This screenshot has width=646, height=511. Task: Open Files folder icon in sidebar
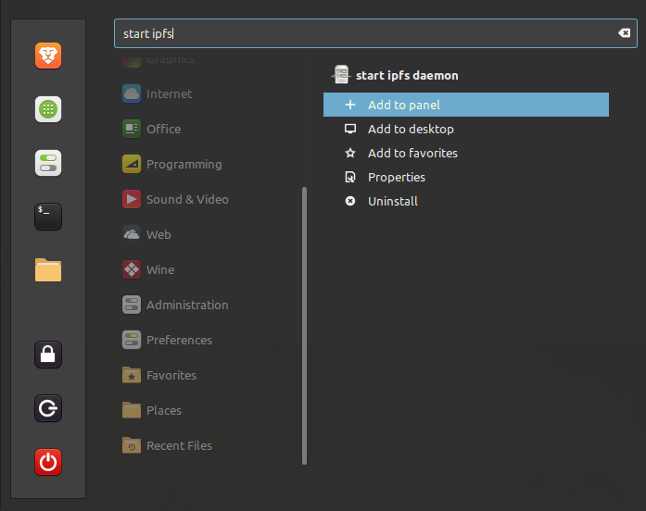(x=48, y=270)
